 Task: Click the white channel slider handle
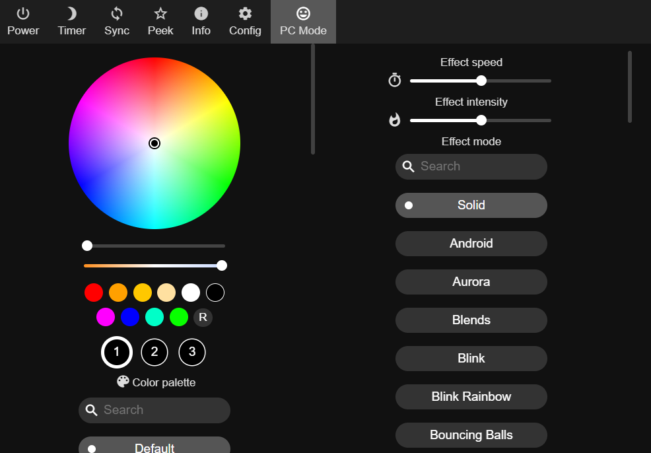point(86,246)
